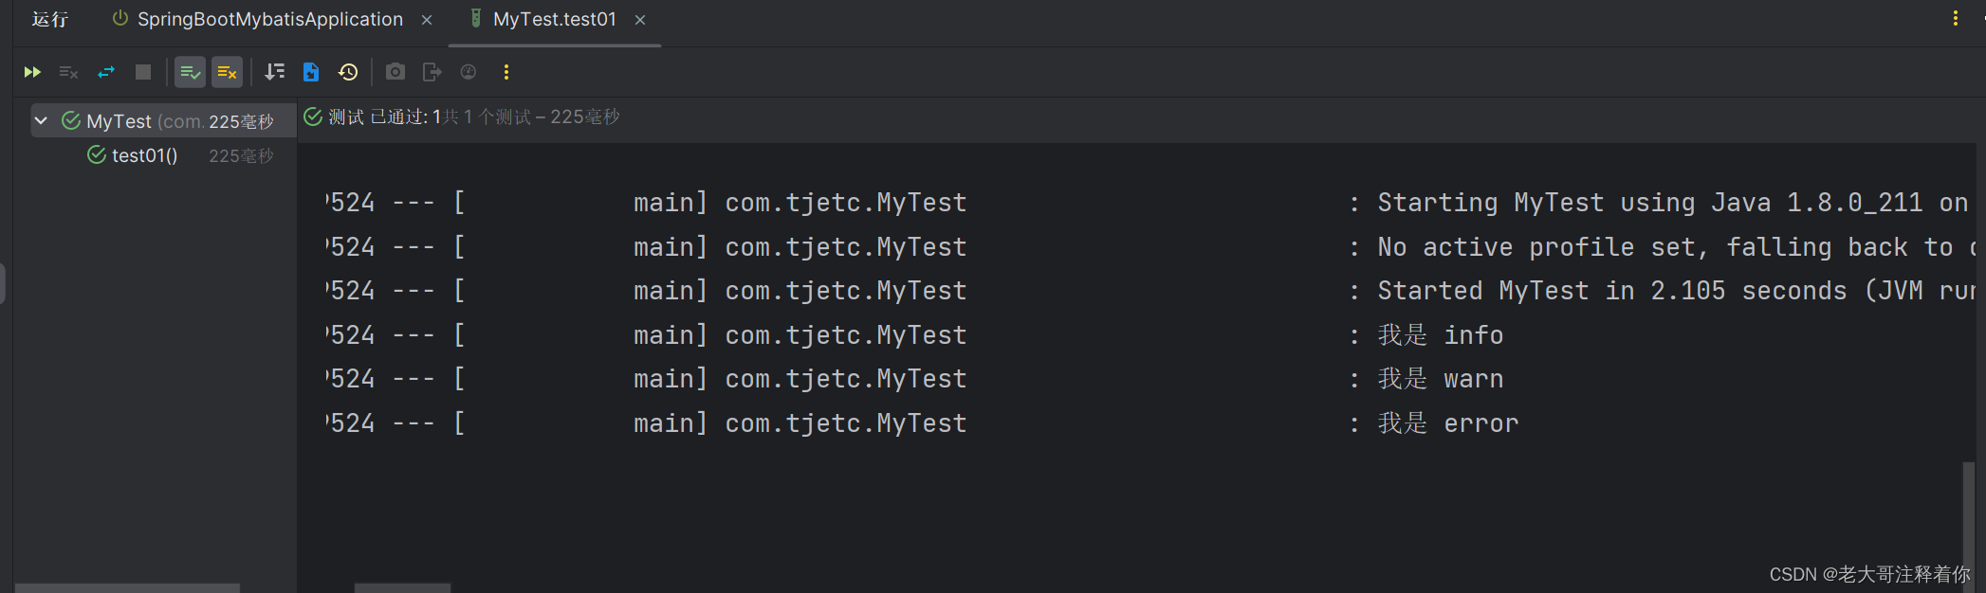Open the run panel options menu at top right

1955,19
